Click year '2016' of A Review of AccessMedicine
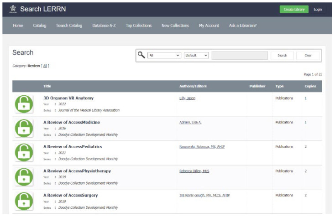 [62, 129]
